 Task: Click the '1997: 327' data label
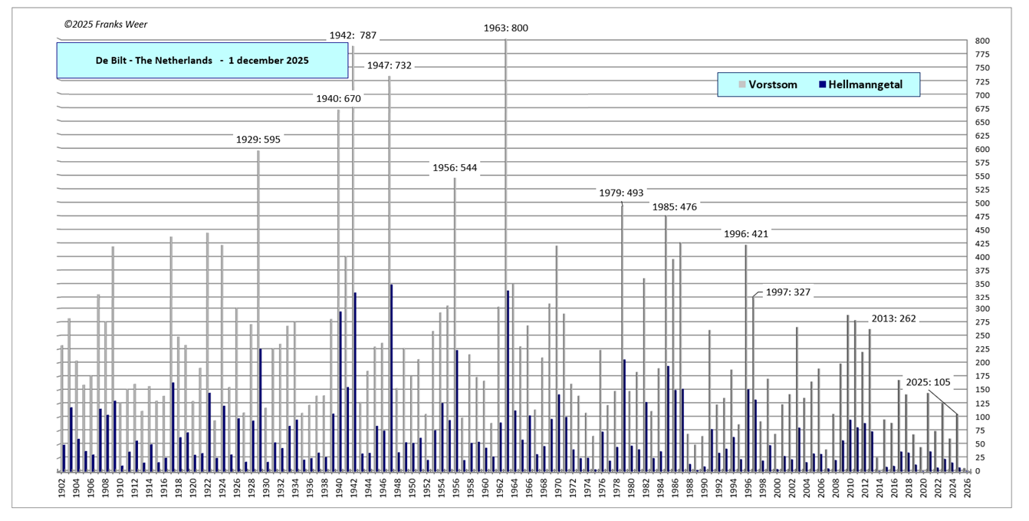788,292
